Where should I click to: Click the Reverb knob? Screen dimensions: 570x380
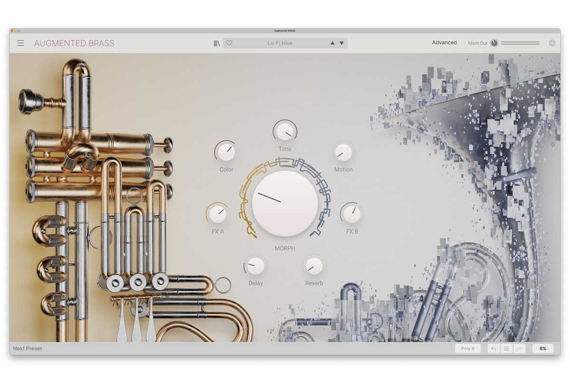click(x=314, y=266)
